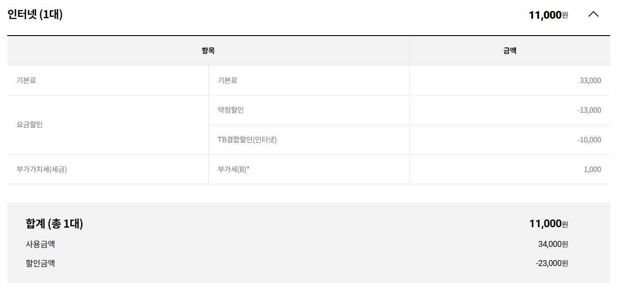Click the 11,000원 amount beside the chevron
The height and width of the screenshot is (292, 617).
pos(548,15)
